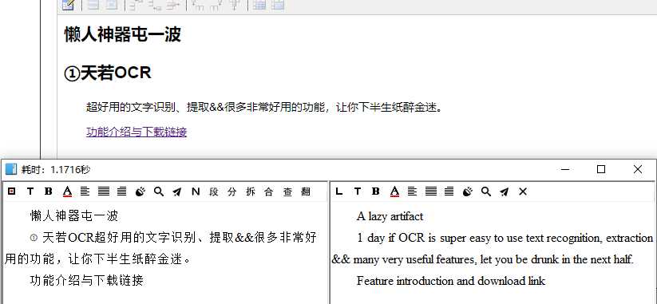
Task: Click the T font icon in left OCR pane
Action: (30, 191)
